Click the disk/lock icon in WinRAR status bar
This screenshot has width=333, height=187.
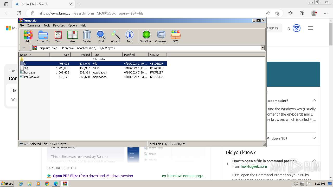[x=24, y=144]
